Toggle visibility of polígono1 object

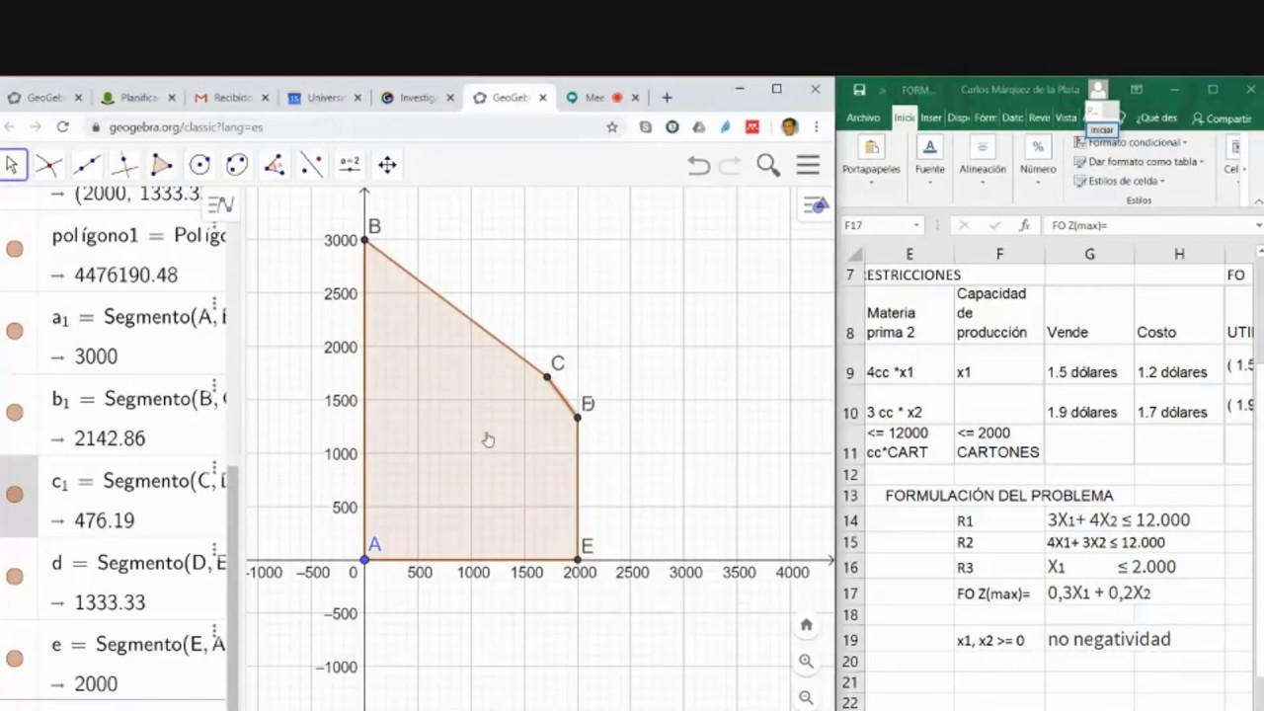point(15,249)
